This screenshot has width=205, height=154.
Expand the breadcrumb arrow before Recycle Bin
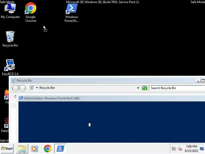(37, 88)
